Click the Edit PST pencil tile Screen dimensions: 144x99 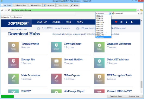click(x=14, y=91)
